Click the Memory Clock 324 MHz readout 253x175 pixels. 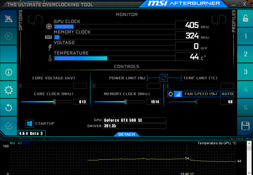(x=188, y=36)
